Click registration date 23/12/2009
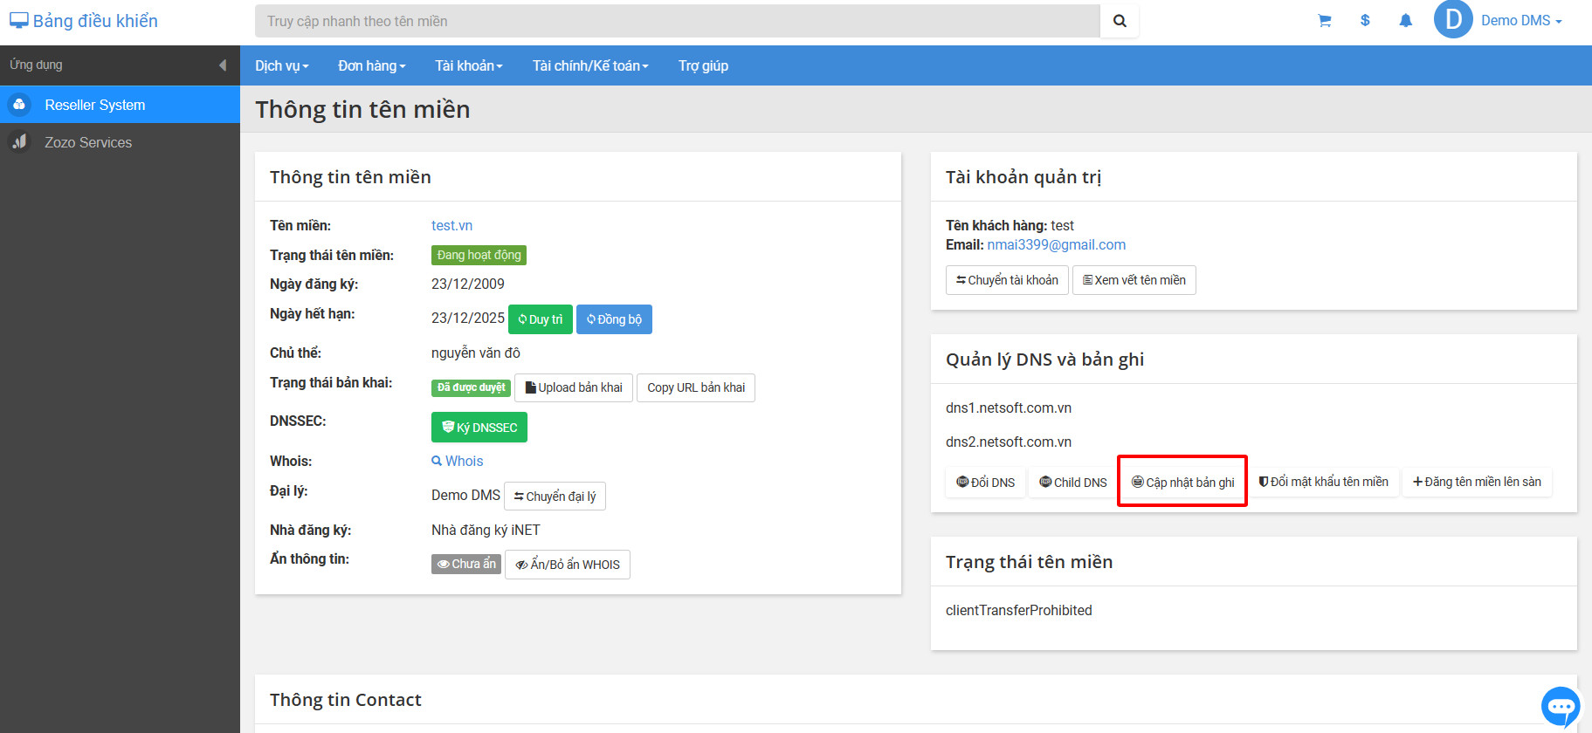This screenshot has height=733, width=1592. click(468, 284)
